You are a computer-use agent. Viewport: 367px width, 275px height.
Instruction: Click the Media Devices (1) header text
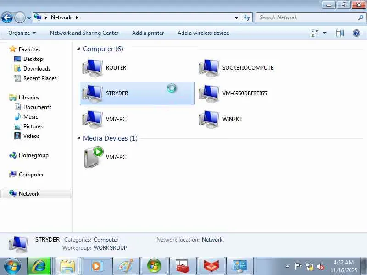(x=110, y=138)
